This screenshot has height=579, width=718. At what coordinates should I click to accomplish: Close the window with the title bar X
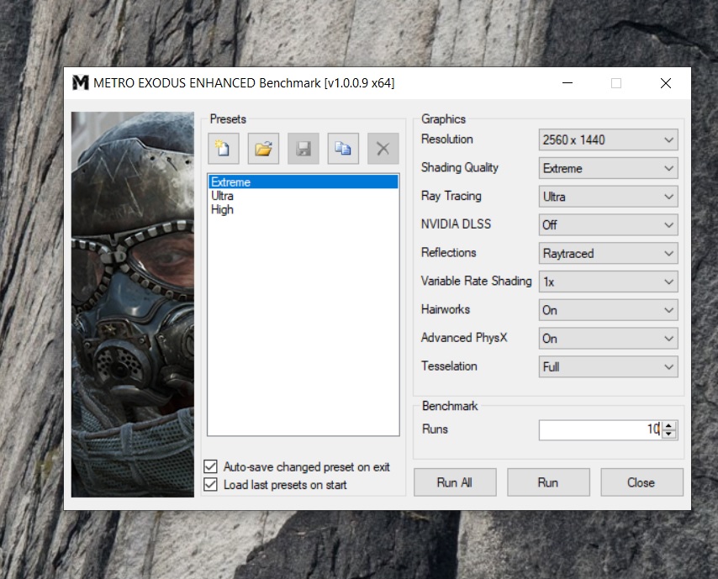[x=666, y=83]
